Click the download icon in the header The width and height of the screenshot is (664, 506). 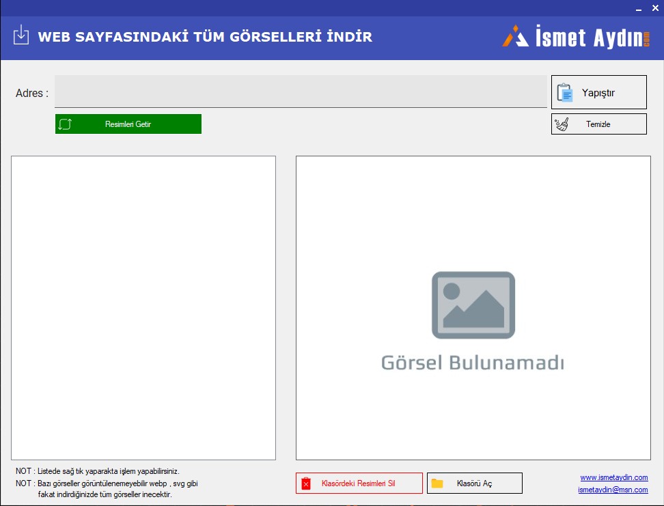point(21,36)
